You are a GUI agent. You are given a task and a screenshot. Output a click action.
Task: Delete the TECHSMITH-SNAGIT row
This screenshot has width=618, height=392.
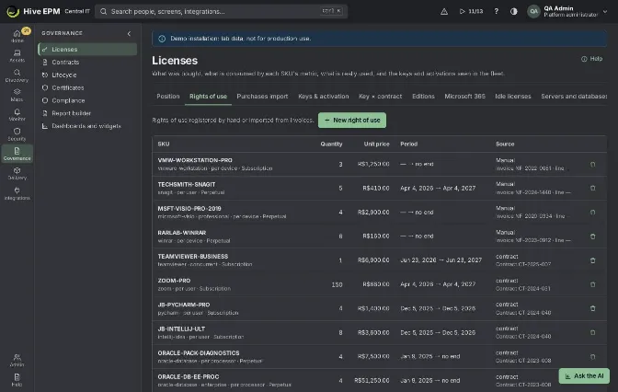click(592, 188)
